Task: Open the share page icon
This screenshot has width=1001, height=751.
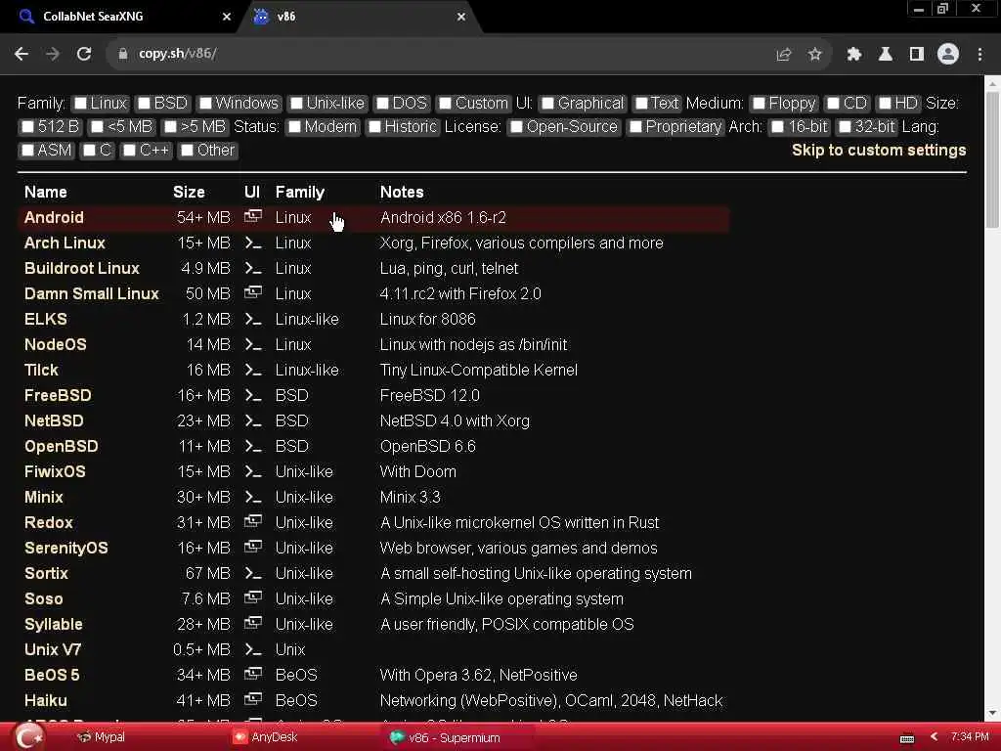Action: [x=784, y=55]
